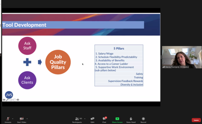Select '4. Access to a Career Ladder' row
Image resolution: width=202 pixels, height=124 pixels.
coord(119,64)
